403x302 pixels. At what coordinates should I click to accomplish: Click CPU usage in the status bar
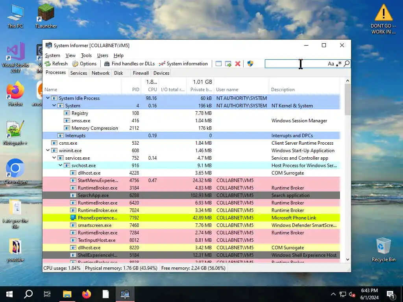pos(62,268)
